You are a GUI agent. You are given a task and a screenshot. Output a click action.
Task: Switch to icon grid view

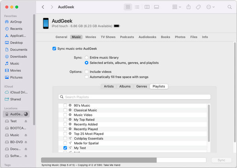pos(128,7)
